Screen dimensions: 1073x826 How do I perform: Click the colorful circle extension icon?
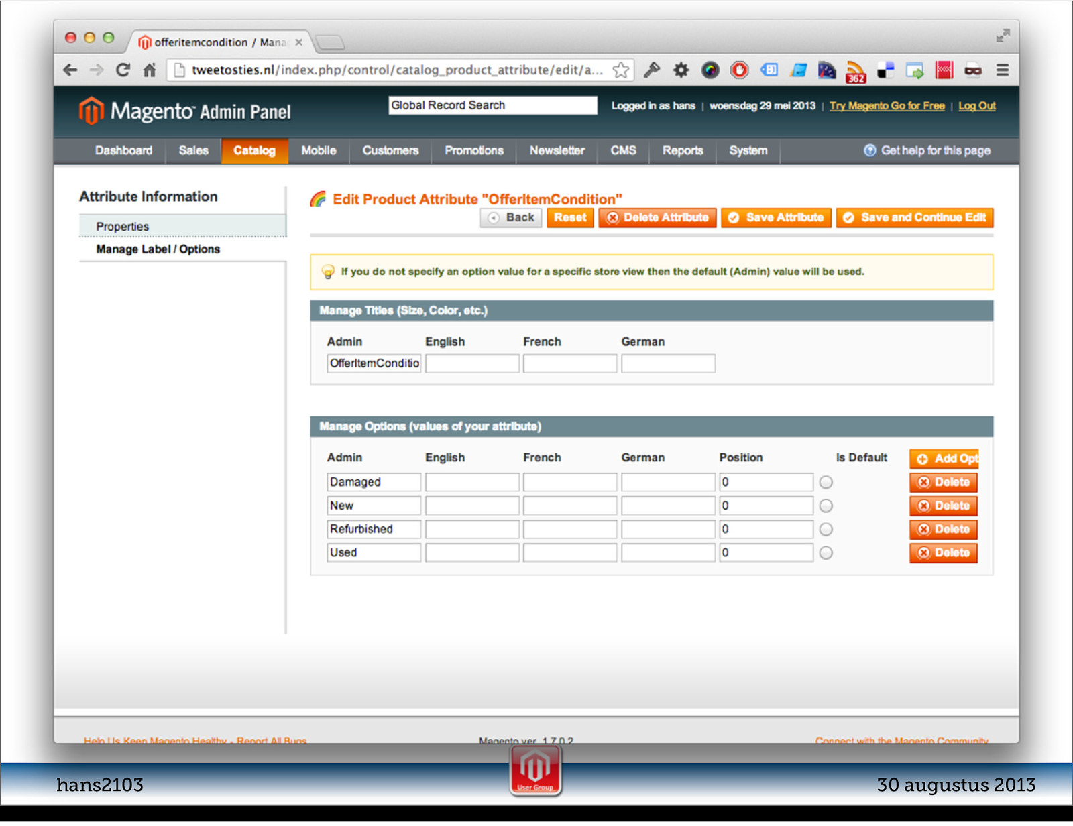pyautogui.click(x=710, y=70)
